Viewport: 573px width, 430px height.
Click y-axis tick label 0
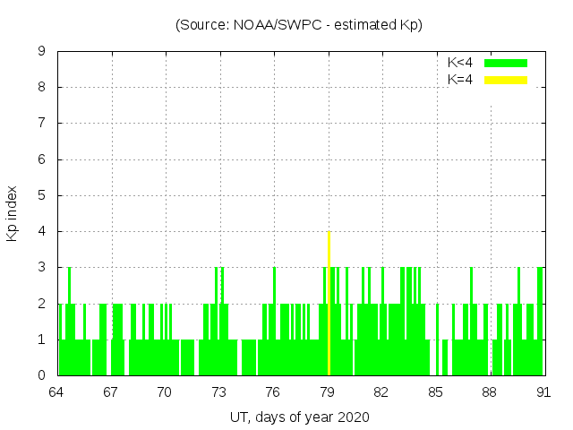tap(41, 375)
